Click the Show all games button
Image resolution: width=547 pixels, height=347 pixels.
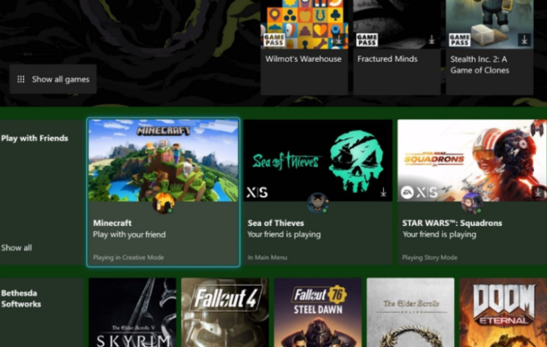tap(53, 79)
